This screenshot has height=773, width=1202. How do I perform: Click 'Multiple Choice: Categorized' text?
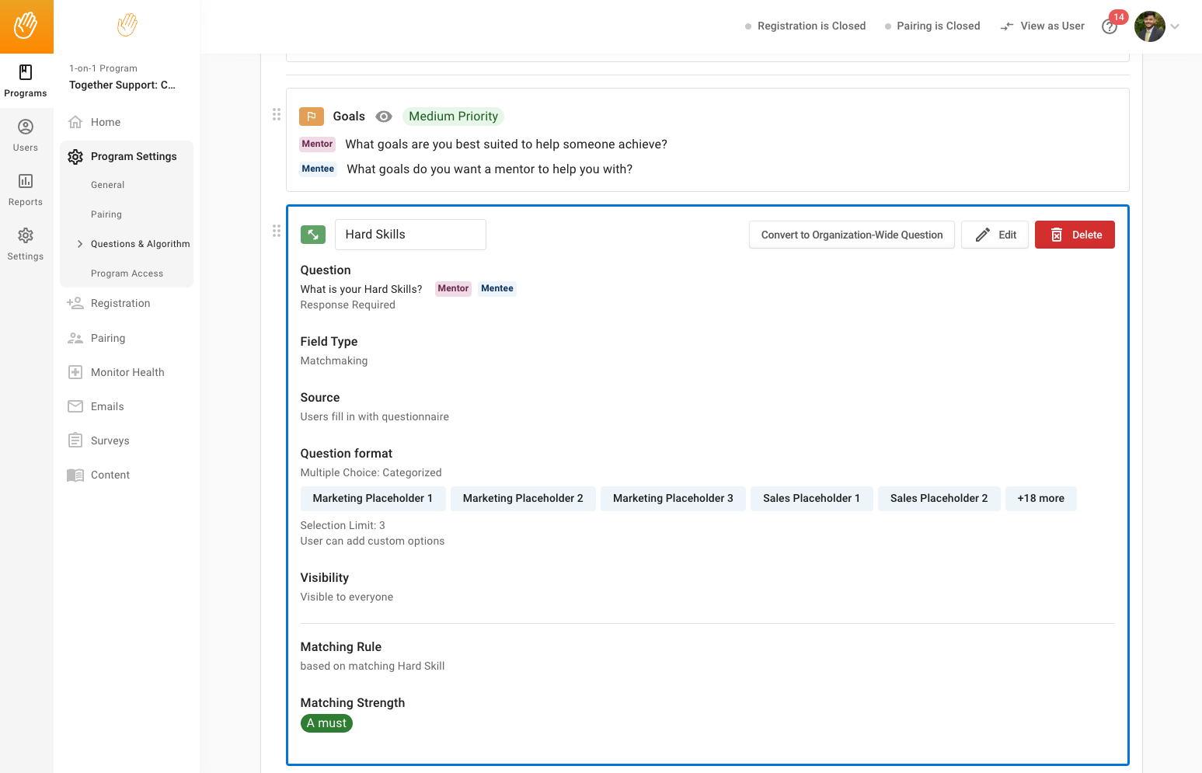pos(371,472)
